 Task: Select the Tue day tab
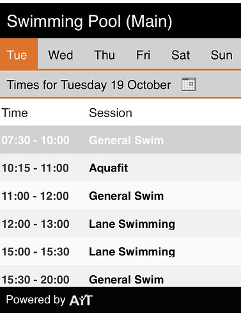(x=19, y=54)
